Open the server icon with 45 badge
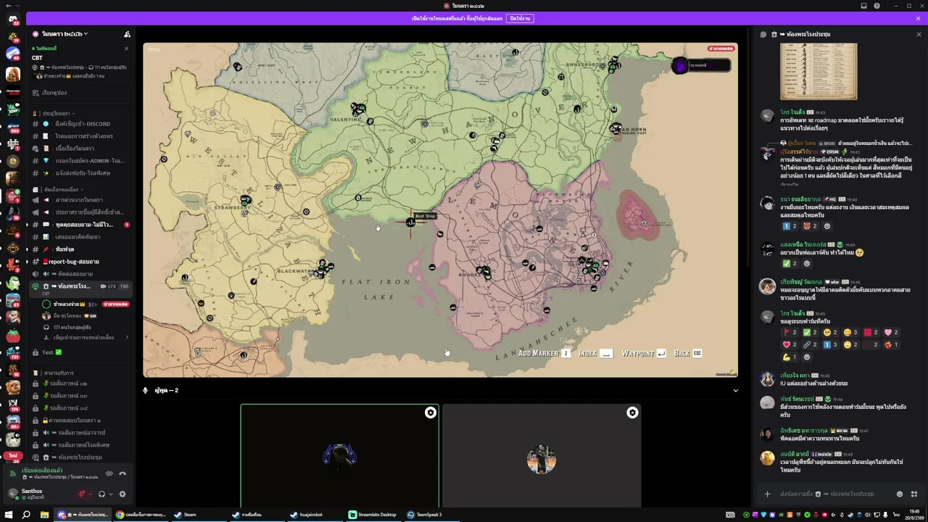The height and width of the screenshot is (522, 928). (x=13, y=54)
